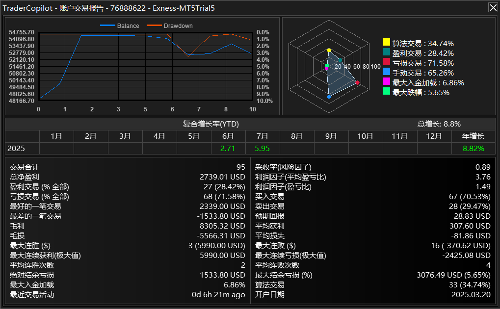Click the 最大结余亏损 value 3076.49 USD (5.65%)
This screenshot has width=500, height=309.
tap(453, 275)
